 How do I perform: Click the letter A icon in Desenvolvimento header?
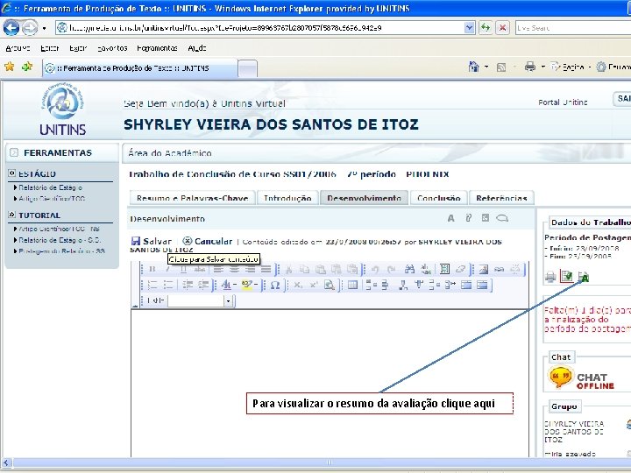coord(450,218)
